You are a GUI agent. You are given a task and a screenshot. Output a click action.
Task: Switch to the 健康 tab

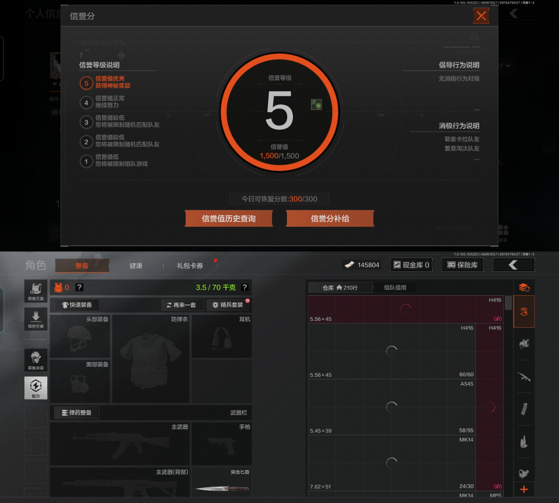point(136,265)
